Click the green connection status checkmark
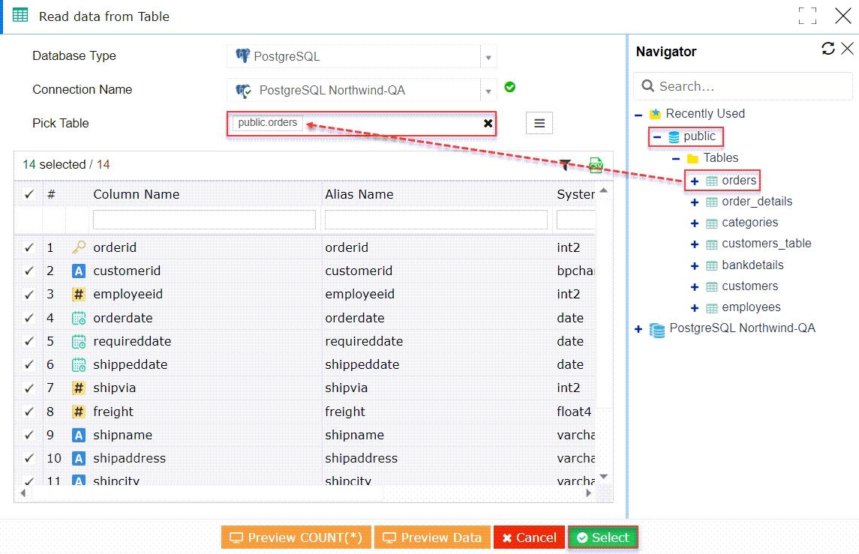 [509, 87]
